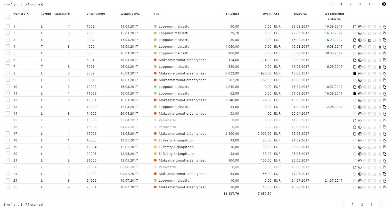Select the checkbox for invoice 21
Viewport: 392px width, 211px height.
[8, 160]
